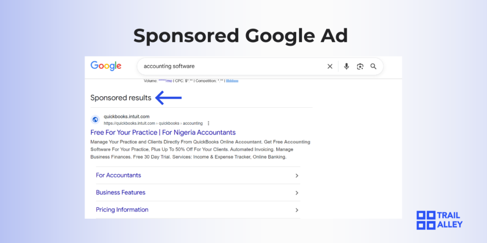This screenshot has width=487, height=243.
Task: Open Google Lens image search
Action: tap(360, 66)
